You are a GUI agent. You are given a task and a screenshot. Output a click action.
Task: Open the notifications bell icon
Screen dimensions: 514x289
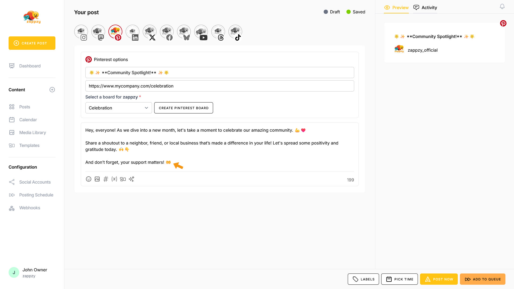(502, 6)
